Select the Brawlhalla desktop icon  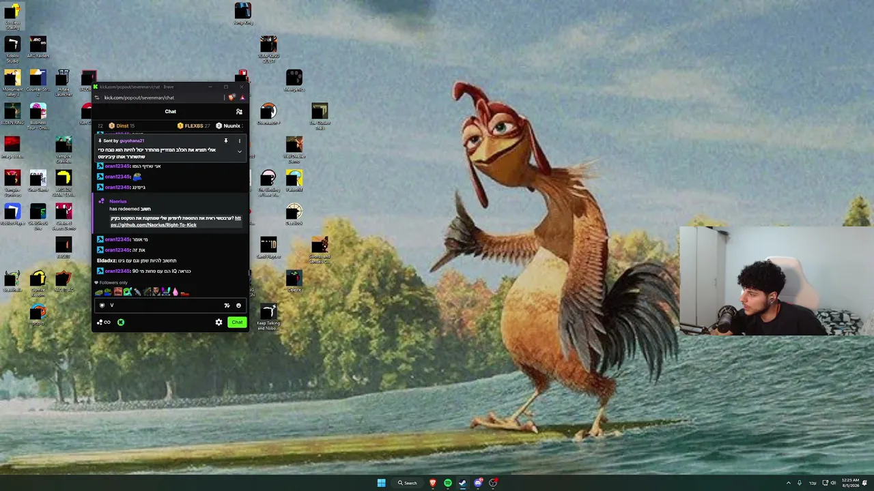(13, 281)
